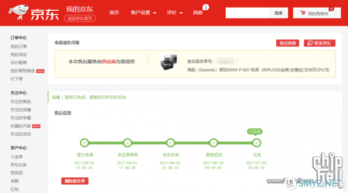Click the 服务已完成 status message

(x=95, y=98)
